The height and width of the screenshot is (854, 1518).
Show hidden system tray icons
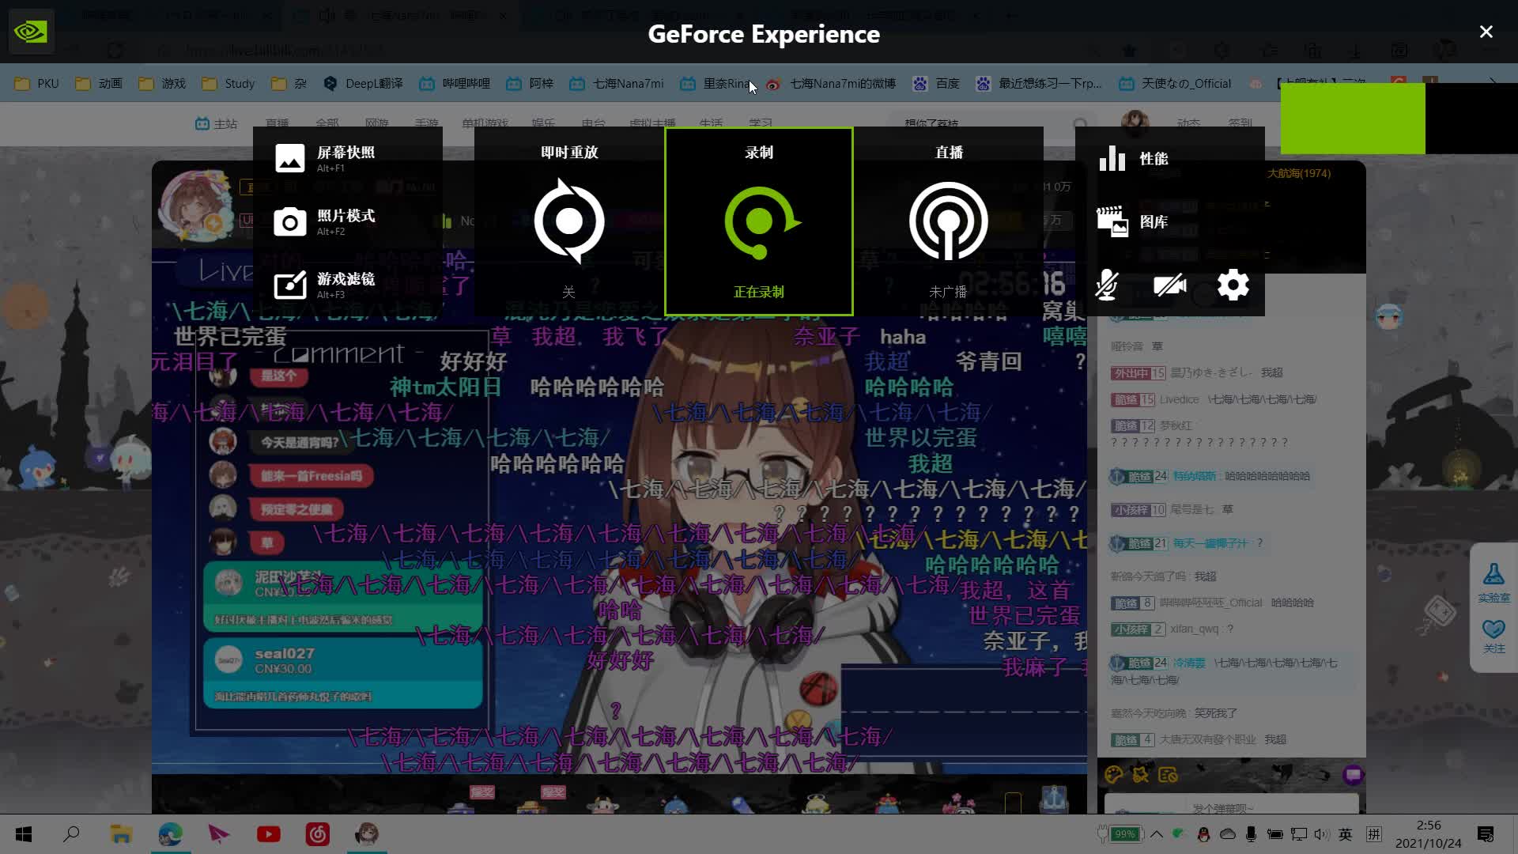click(x=1157, y=834)
